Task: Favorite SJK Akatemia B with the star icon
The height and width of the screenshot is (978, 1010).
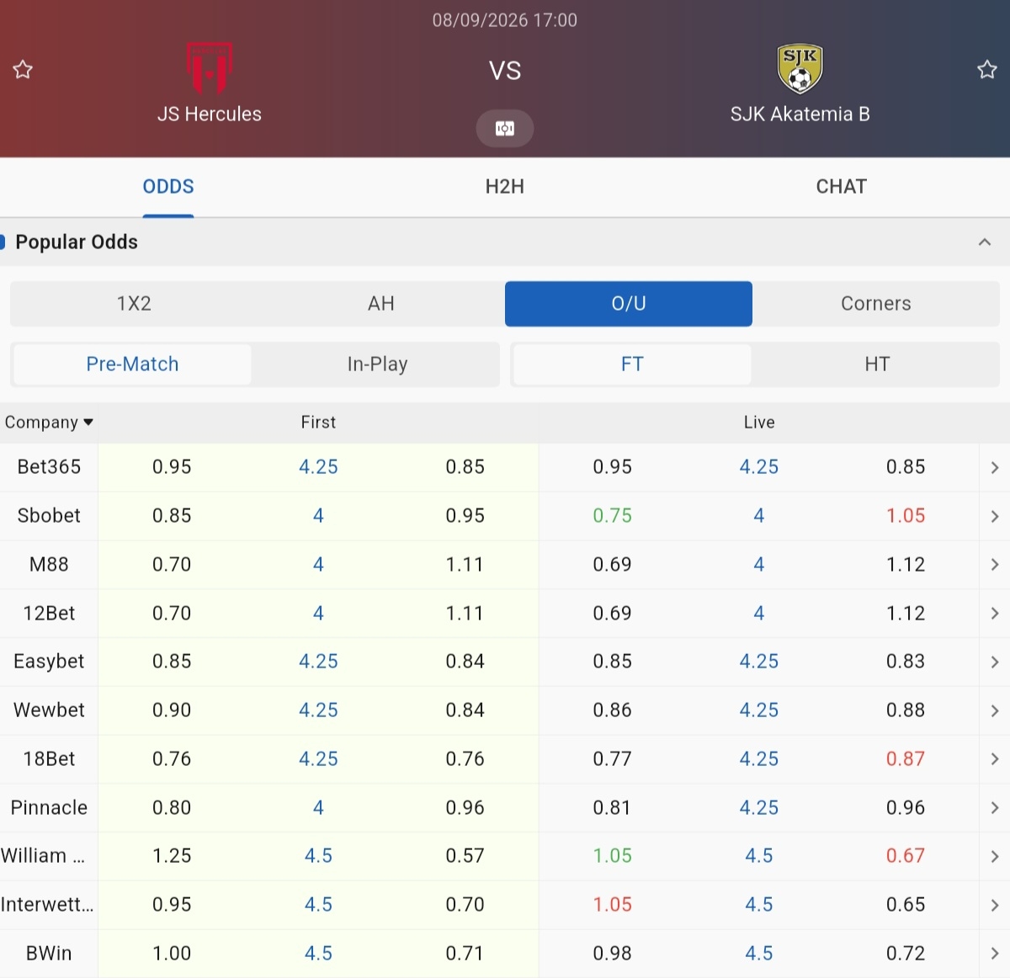Action: 986,69
